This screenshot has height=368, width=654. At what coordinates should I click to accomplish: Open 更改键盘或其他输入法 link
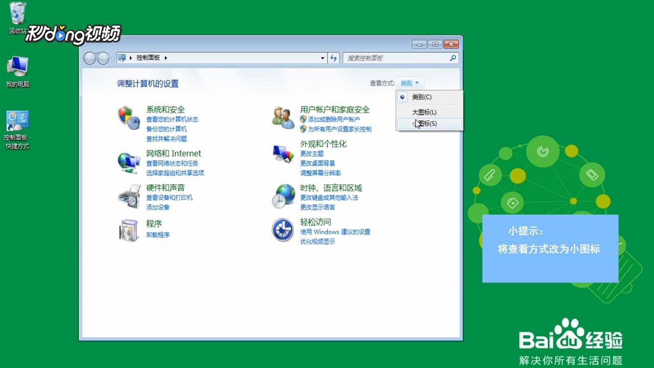[x=330, y=197]
